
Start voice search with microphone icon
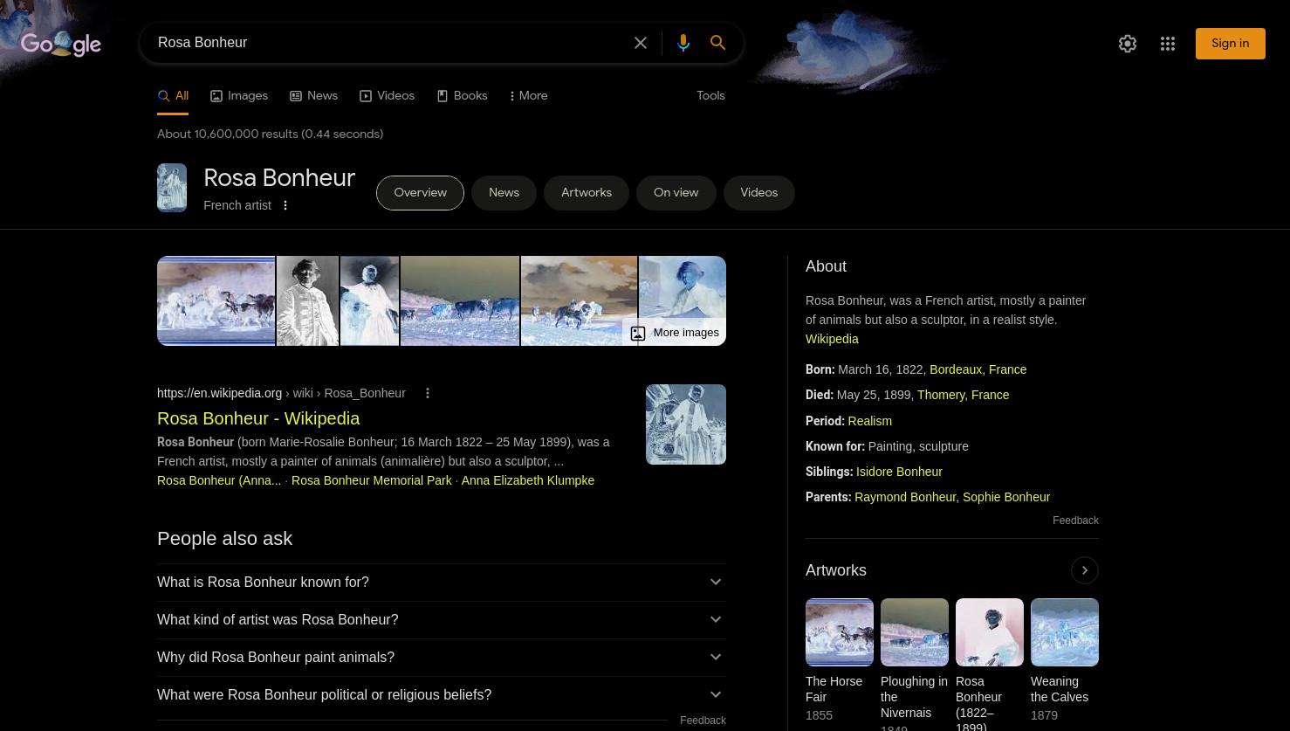tap(683, 43)
